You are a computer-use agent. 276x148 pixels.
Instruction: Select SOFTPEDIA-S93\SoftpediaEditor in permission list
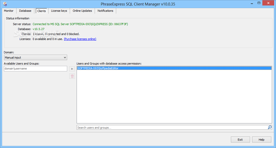174,68
